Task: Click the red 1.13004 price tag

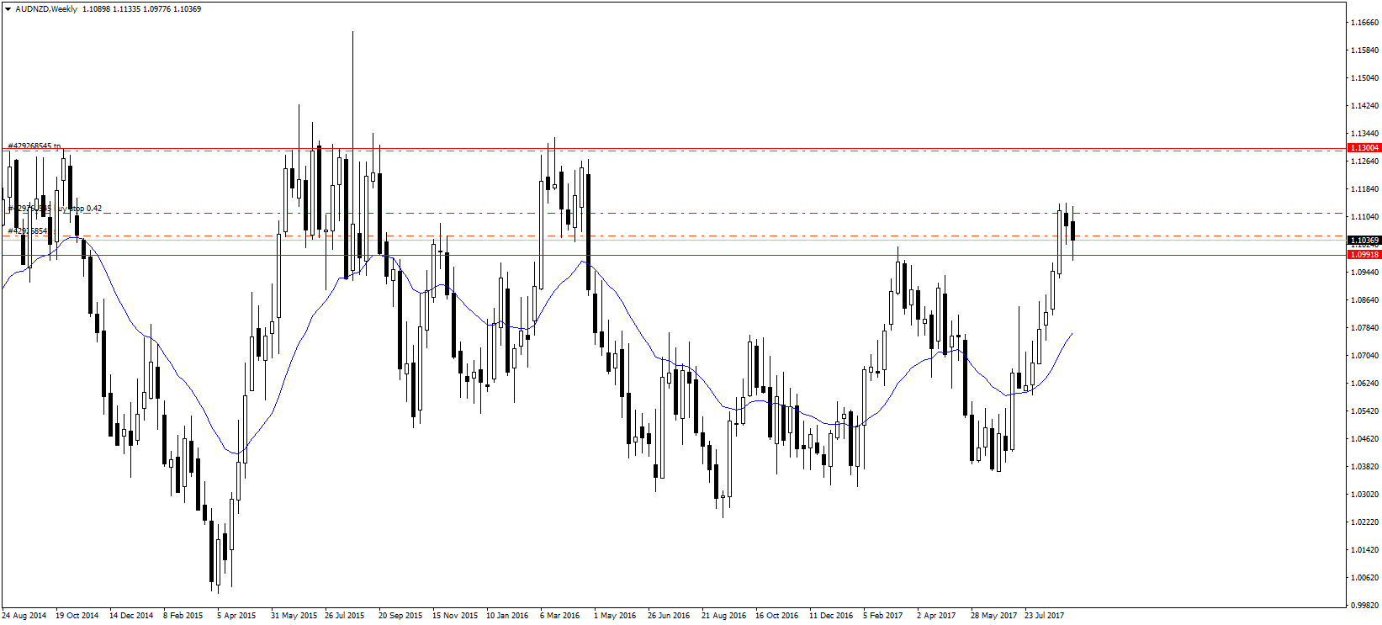Action: 1363,148
